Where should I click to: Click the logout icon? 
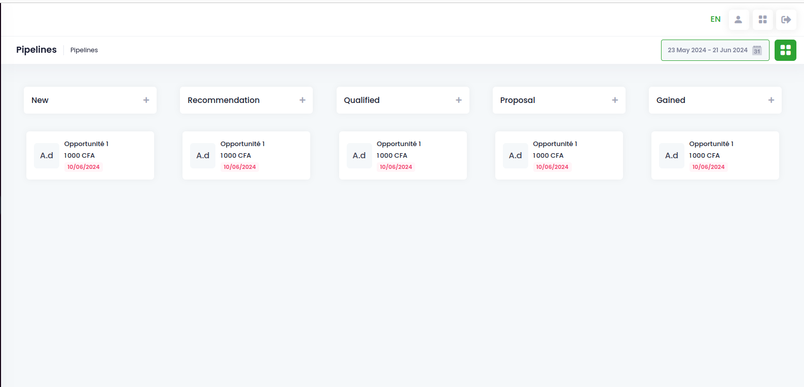(x=786, y=20)
